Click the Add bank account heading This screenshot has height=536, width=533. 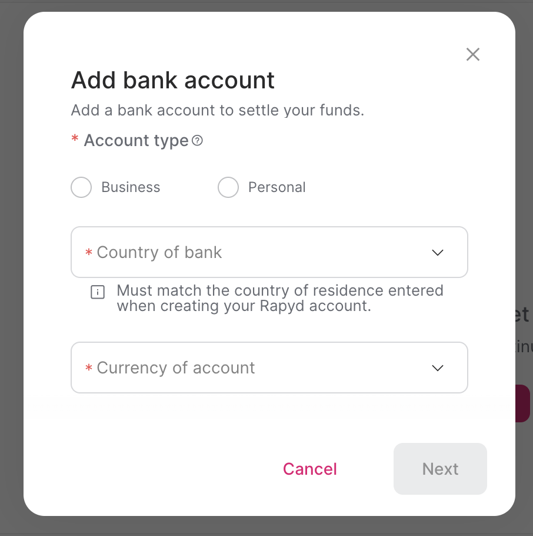coord(172,80)
